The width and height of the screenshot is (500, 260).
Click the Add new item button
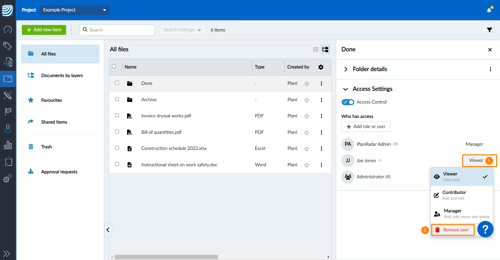coord(44,30)
